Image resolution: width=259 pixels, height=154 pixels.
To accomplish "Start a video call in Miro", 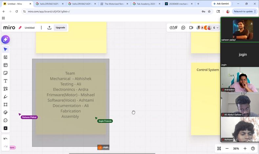I will coord(191,28).
